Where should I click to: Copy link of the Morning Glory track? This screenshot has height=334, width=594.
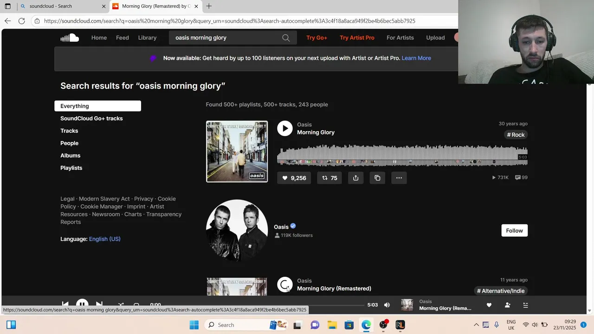tap(377, 178)
